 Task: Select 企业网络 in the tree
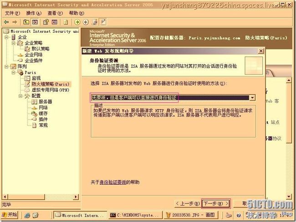pos(34,55)
